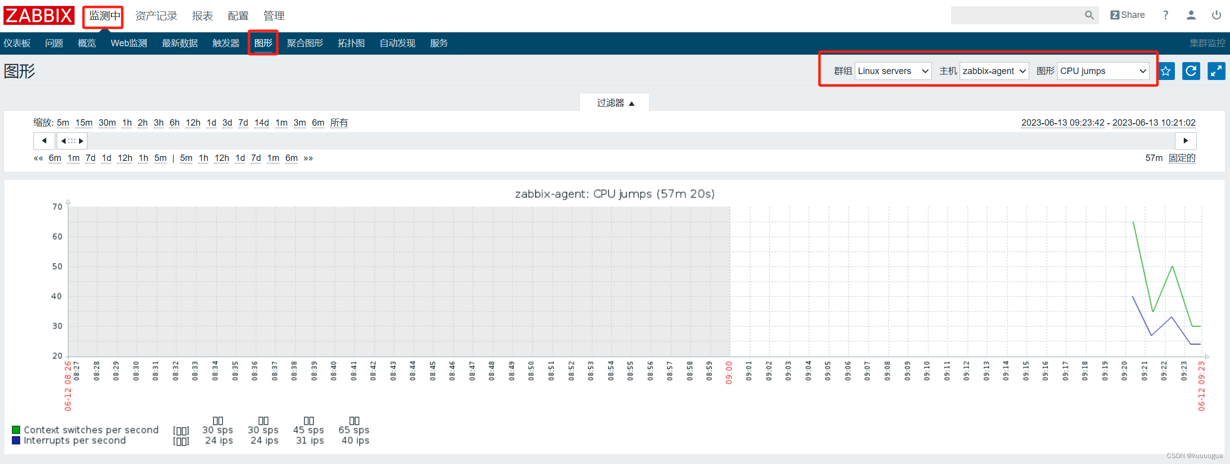Set zoom to 所有 (all)
This screenshot has width=1230, height=464.
pos(339,123)
